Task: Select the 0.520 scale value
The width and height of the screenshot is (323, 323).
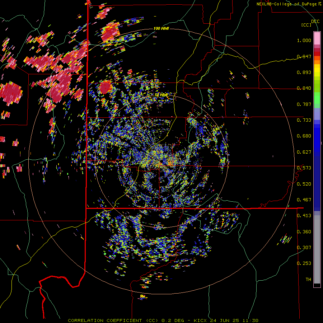Action: click(x=304, y=184)
